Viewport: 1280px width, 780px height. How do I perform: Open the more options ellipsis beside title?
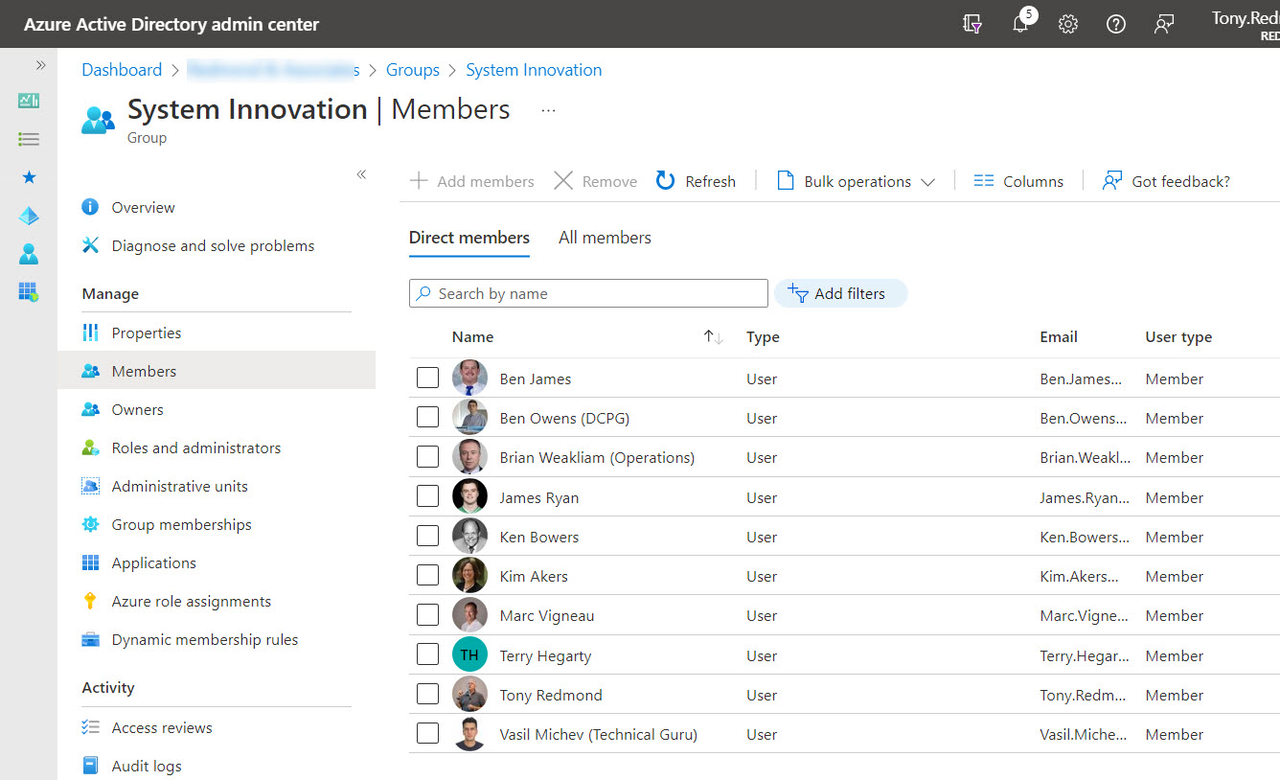pyautogui.click(x=548, y=110)
